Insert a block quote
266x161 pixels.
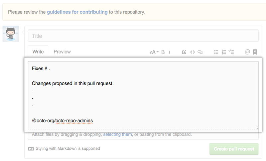pyautogui.click(x=184, y=52)
